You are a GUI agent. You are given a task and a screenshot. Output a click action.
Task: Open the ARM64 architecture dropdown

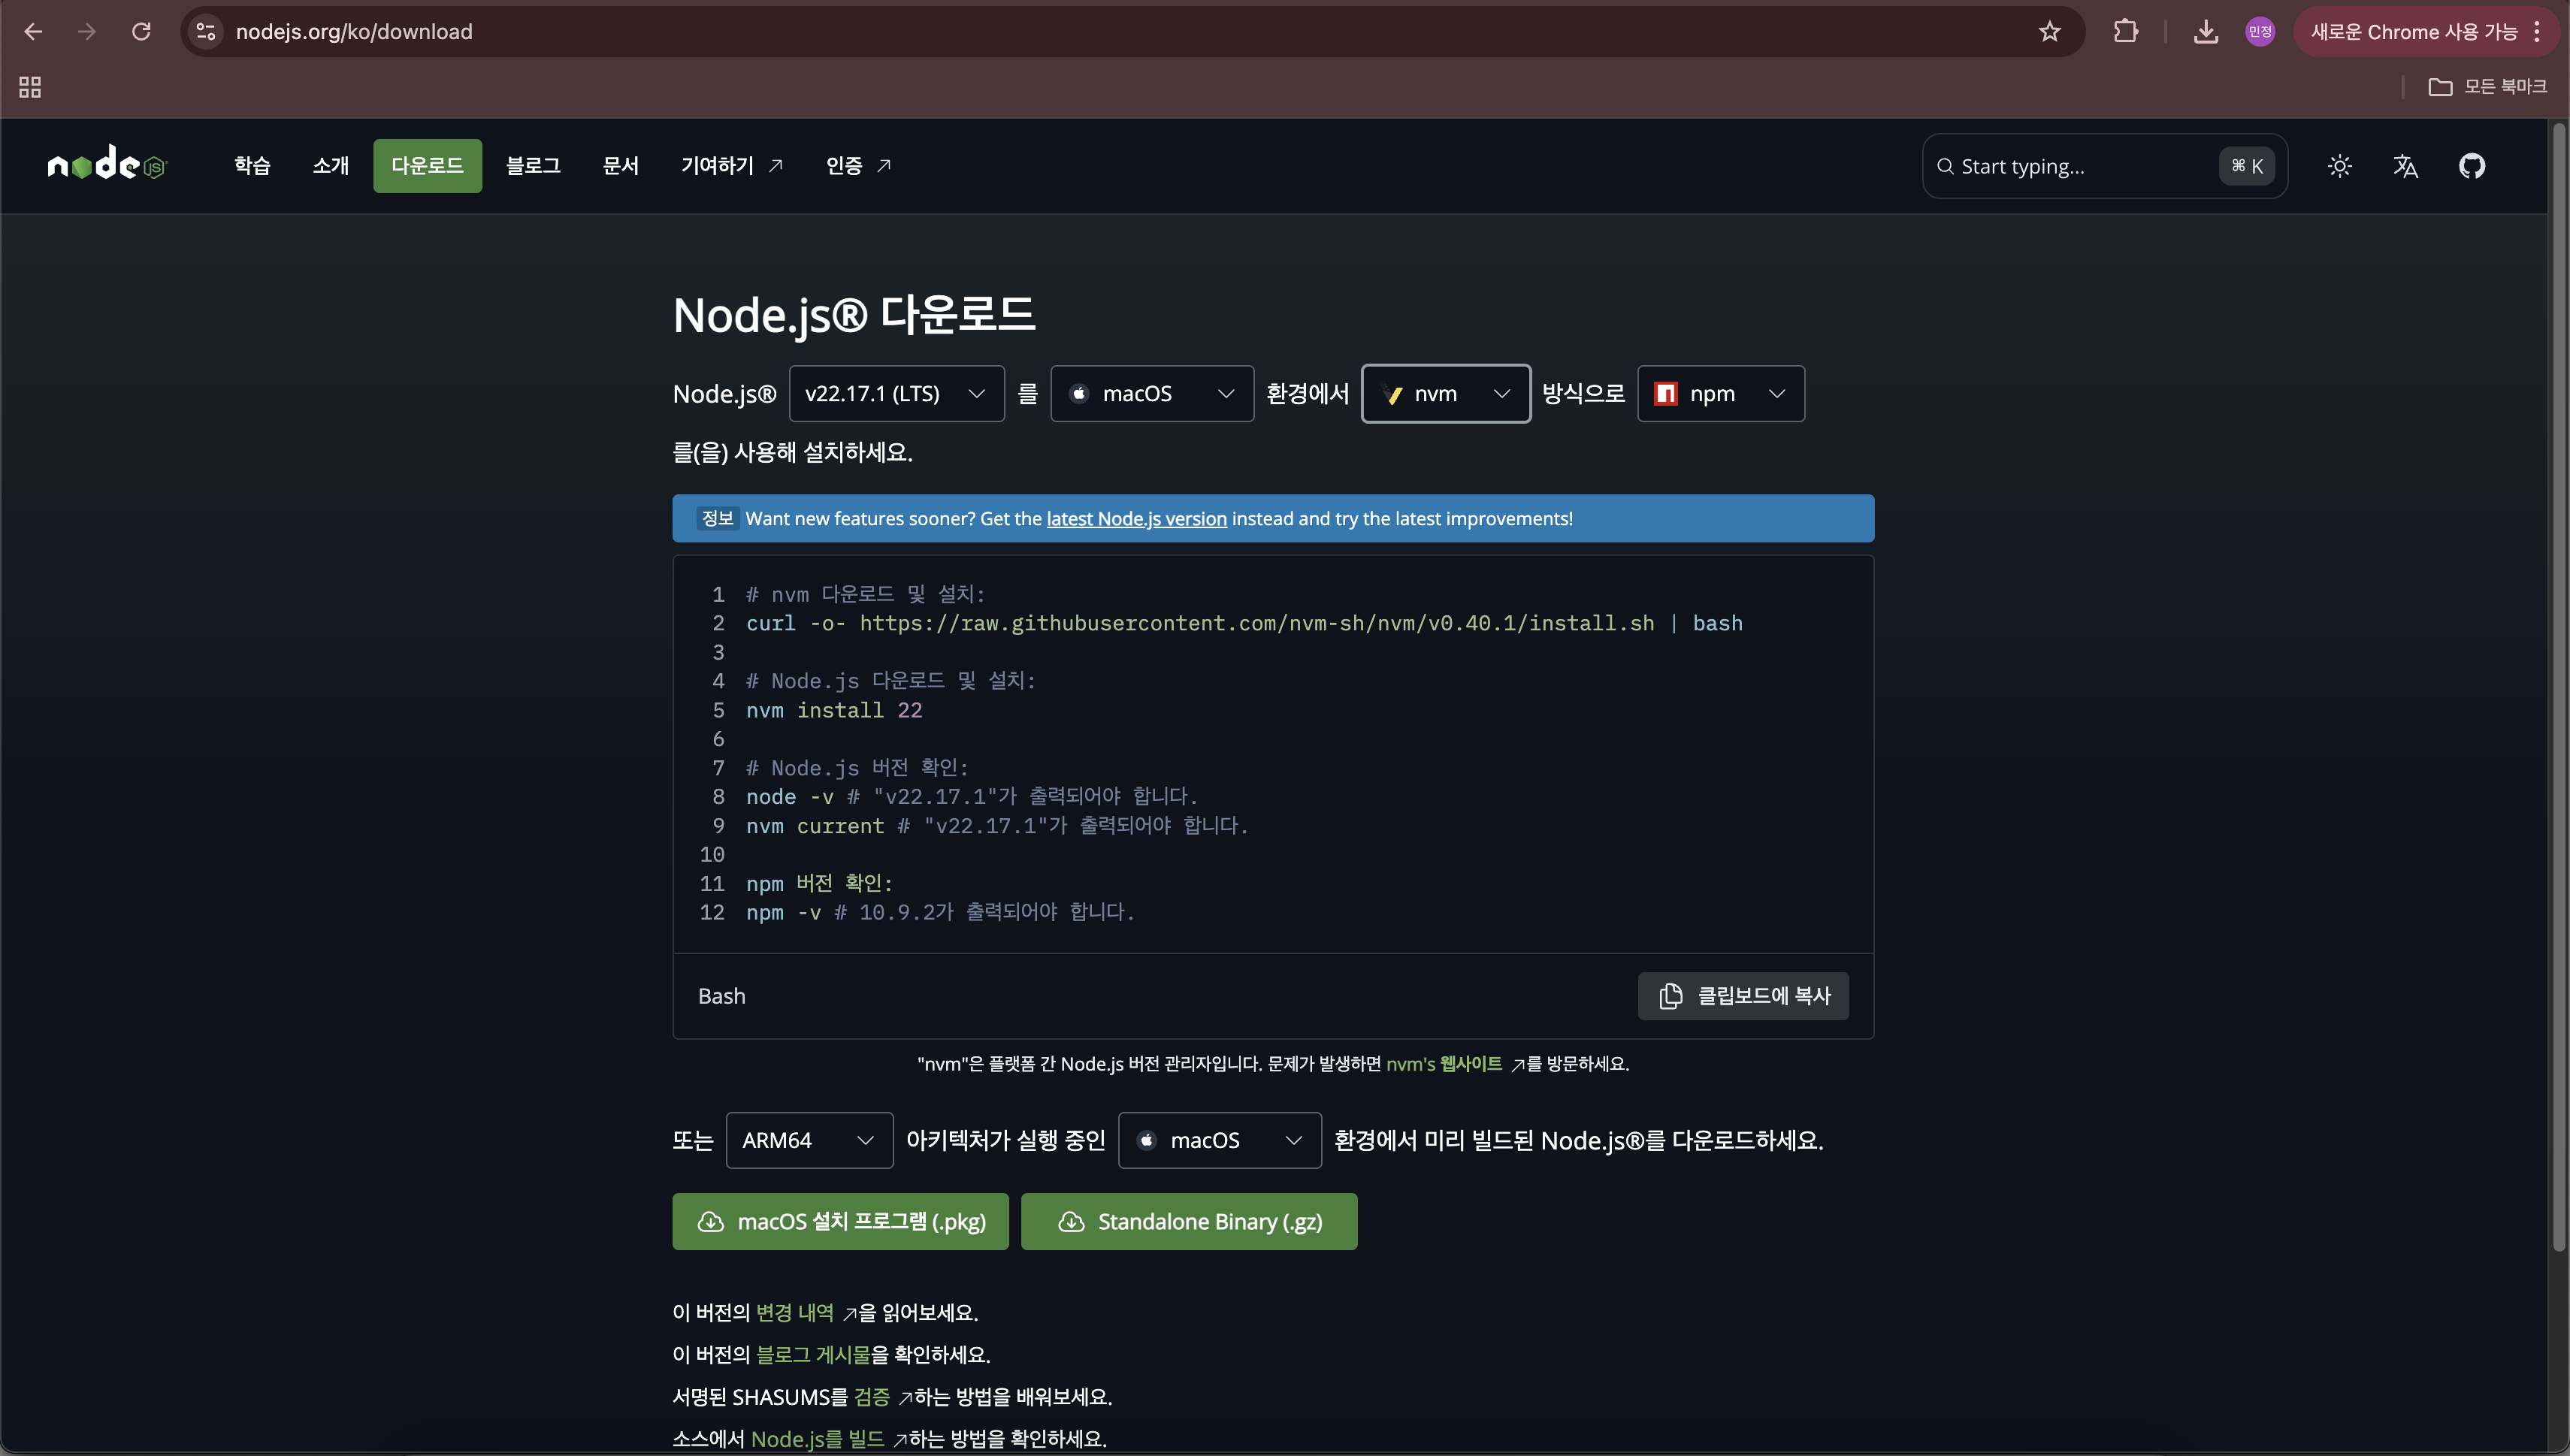(x=809, y=1140)
